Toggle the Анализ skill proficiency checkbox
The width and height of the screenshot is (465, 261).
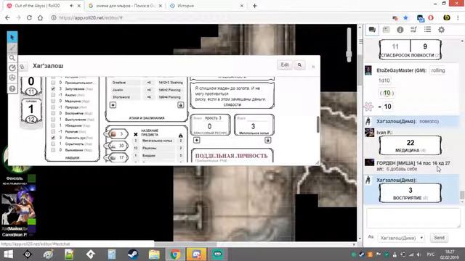pyautogui.click(x=53, y=95)
